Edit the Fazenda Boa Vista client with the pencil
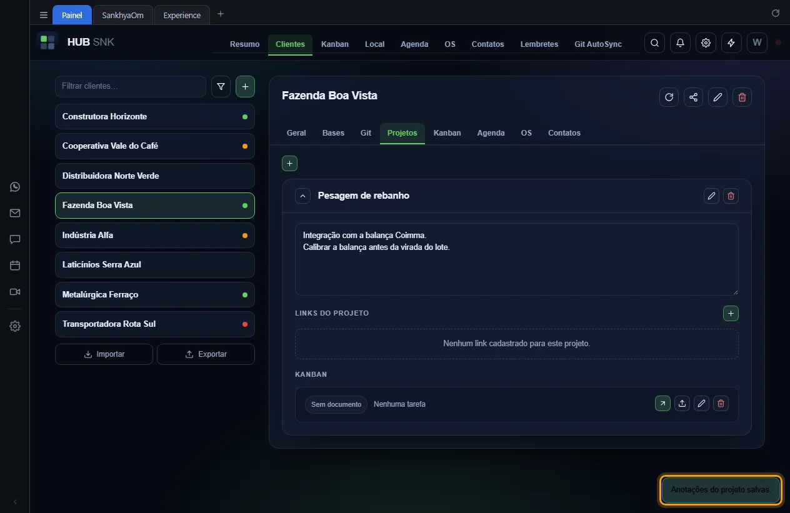Image resolution: width=790 pixels, height=513 pixels. [x=717, y=97]
